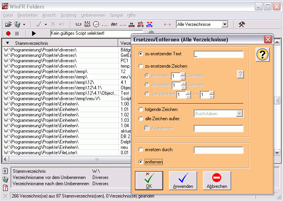
Task: Click the red dotted double-arrow icon
Action: point(167,24)
